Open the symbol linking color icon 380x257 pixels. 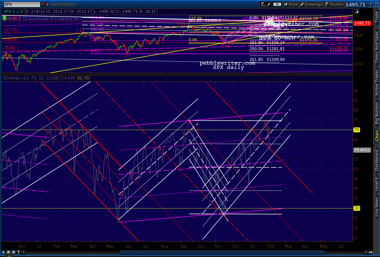pyautogui.click(x=47, y=4)
